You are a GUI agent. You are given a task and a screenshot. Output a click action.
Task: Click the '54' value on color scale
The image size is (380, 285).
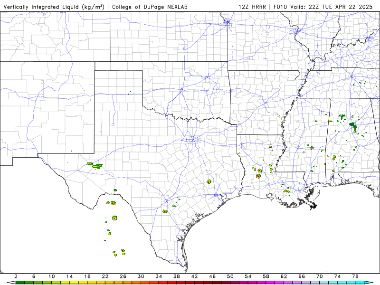(x=248, y=276)
